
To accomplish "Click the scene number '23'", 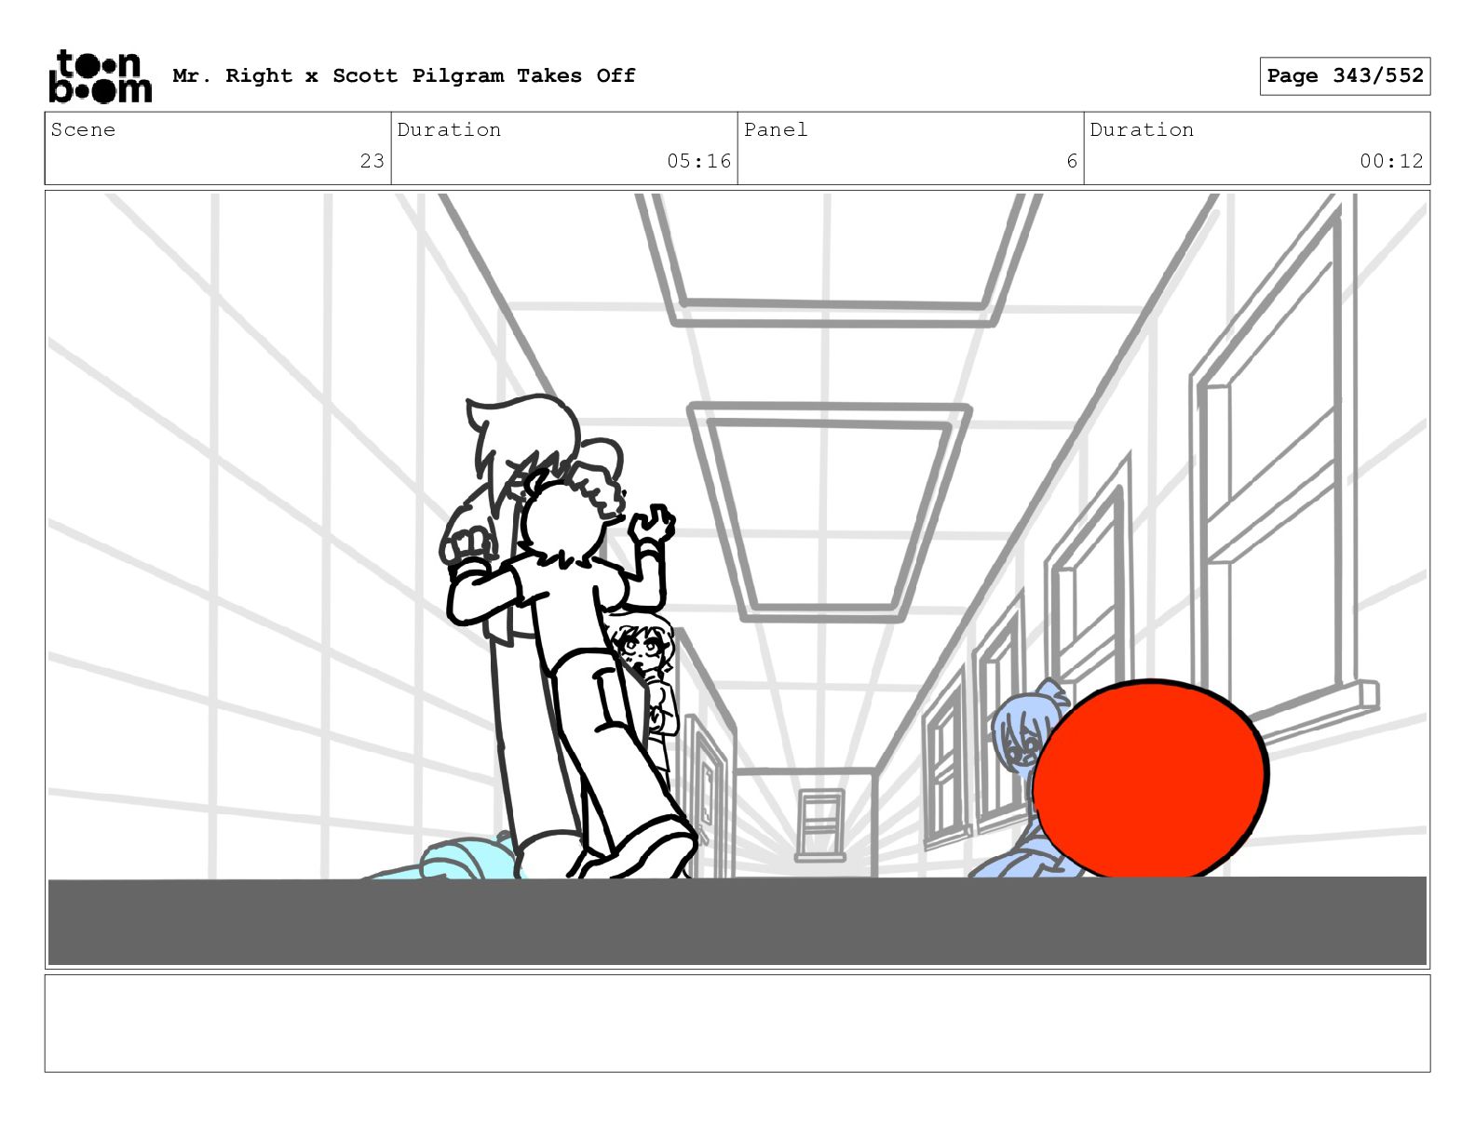I will pos(372,161).
